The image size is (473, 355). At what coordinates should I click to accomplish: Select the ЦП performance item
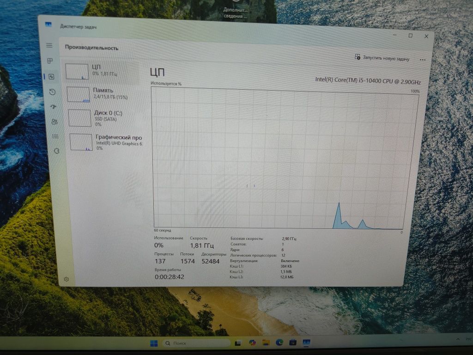click(103, 72)
